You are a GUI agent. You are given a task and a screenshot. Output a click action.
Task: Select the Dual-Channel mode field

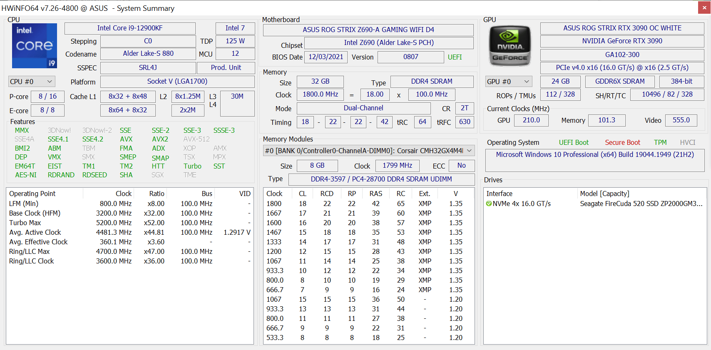click(363, 108)
